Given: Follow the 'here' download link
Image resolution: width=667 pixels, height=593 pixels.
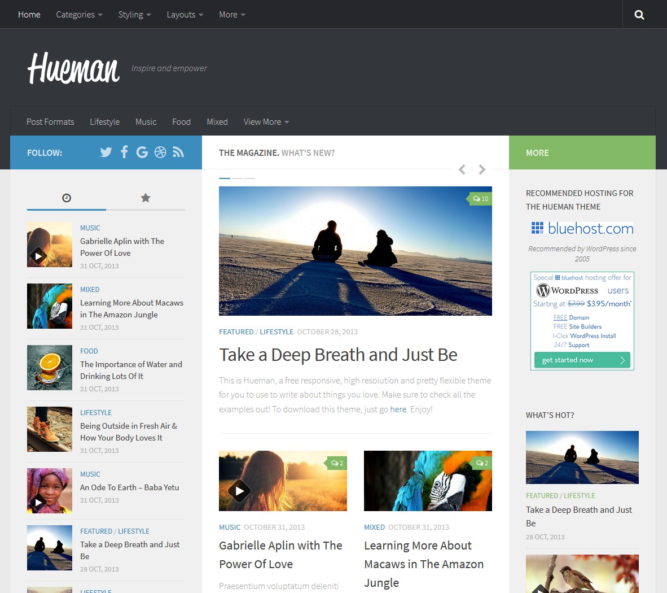Looking at the screenshot, I should pos(398,409).
